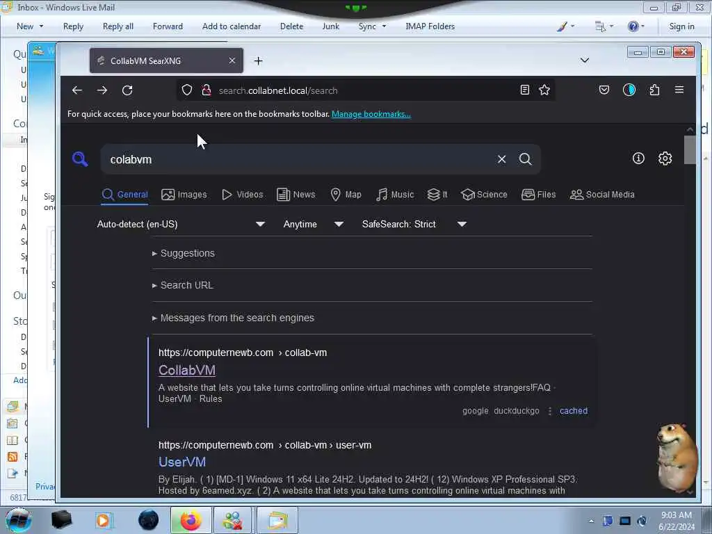Open the taskbar clock showing 9:03 AM
This screenshot has width=712, height=534.
coord(676,521)
